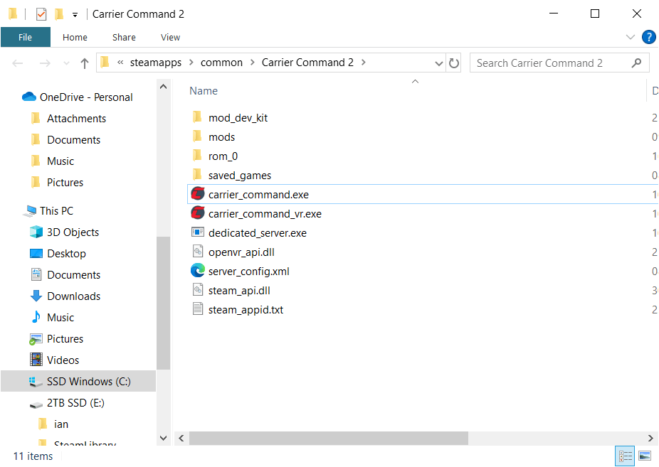Click the Refresh button in address bar
Viewport: 659px width, 467px height.
pyautogui.click(x=454, y=63)
